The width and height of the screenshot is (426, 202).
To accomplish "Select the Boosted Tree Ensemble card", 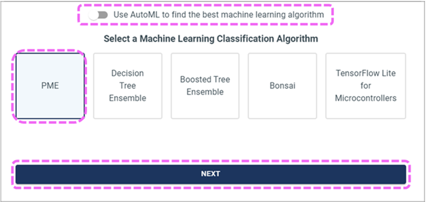I will (204, 86).
